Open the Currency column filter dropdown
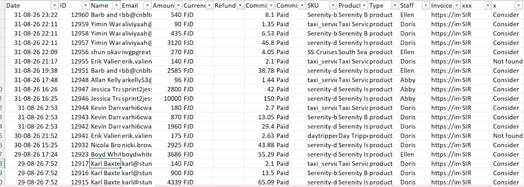This screenshot has width=524, height=187. coord(209,5)
